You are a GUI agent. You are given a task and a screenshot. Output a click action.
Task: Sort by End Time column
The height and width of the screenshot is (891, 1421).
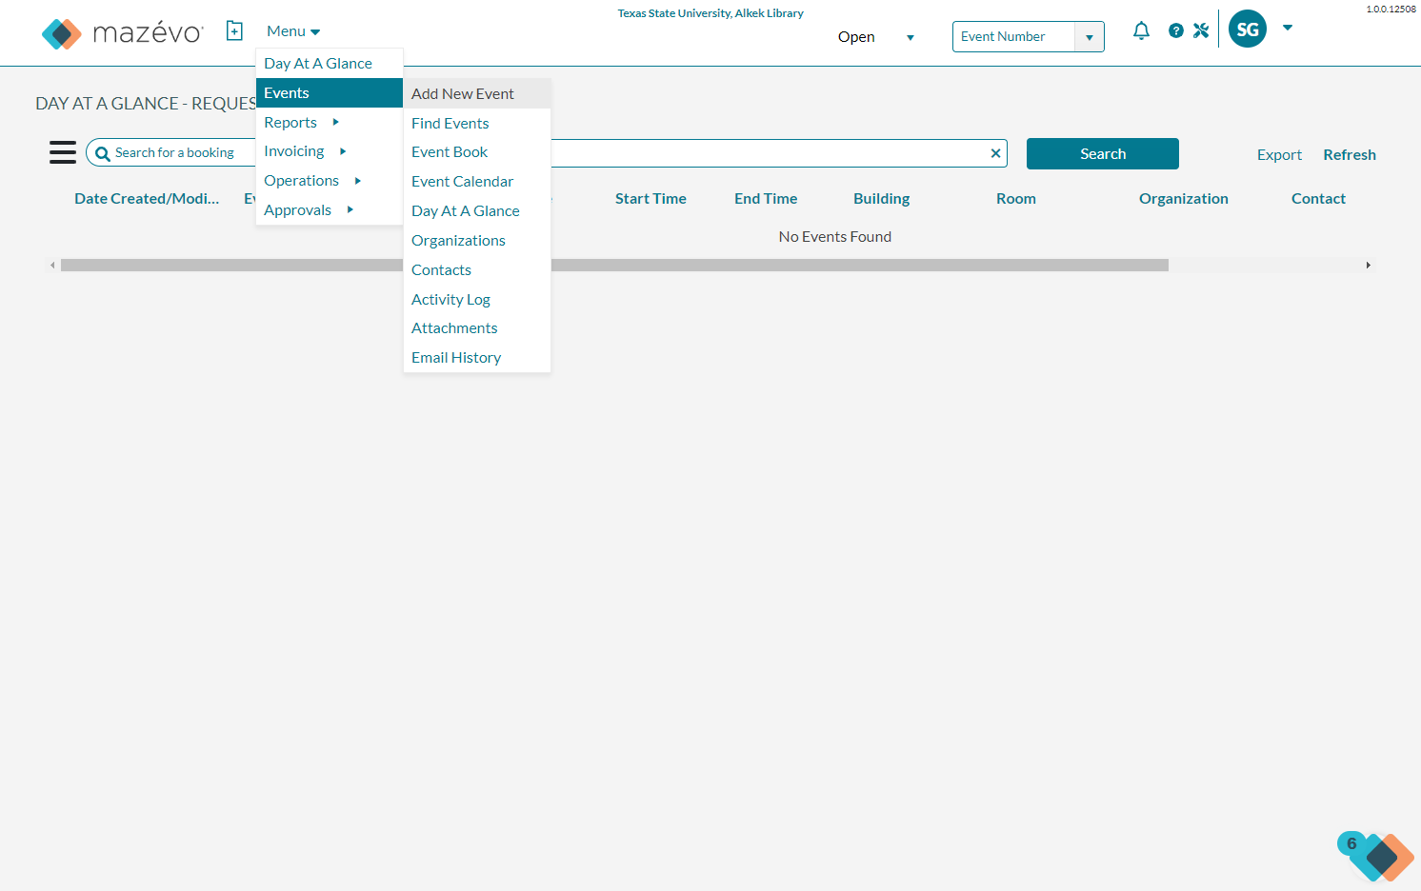pyautogui.click(x=766, y=198)
